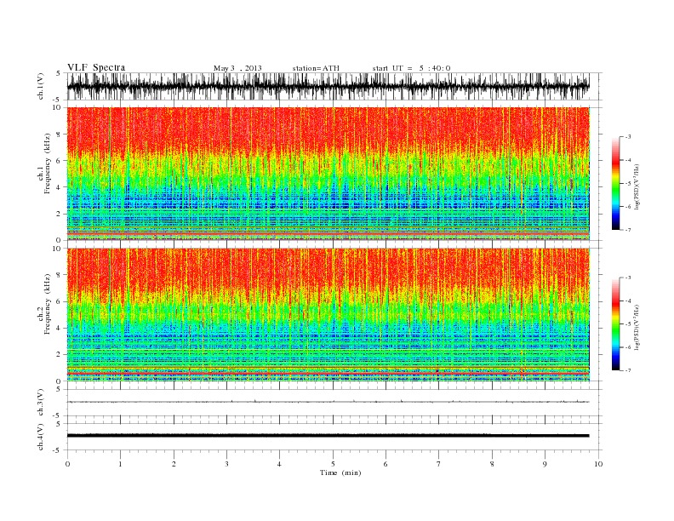The height and width of the screenshot is (521, 674).
Task: Select the "start UT = 5 :40: 0" text
Action: pos(411,68)
